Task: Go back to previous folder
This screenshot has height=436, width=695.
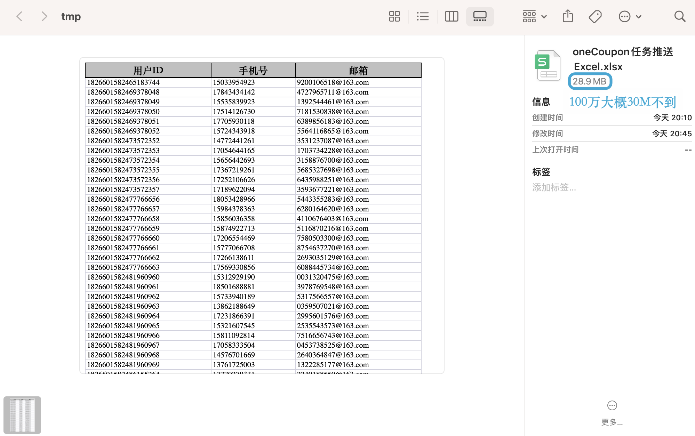Action: click(x=20, y=16)
